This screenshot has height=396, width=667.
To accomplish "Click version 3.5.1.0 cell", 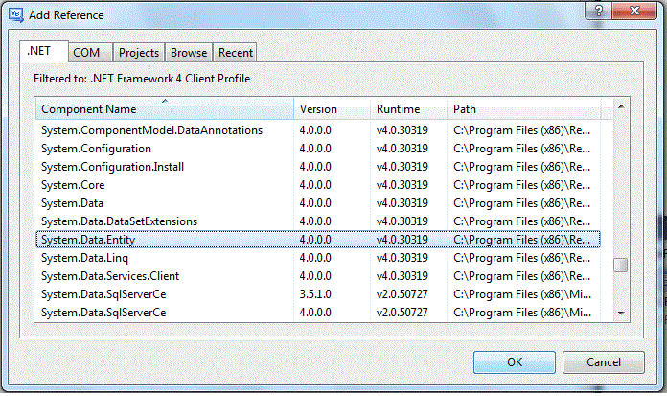I will pos(315,294).
